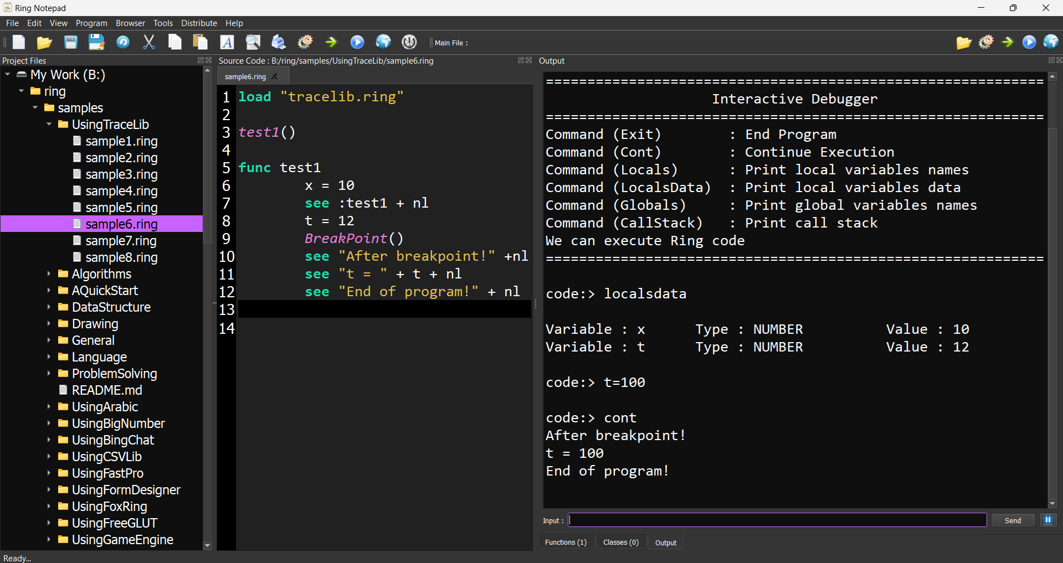Expand the Algorithms folder

click(49, 274)
